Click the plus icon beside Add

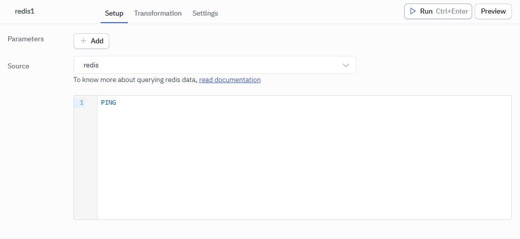pyautogui.click(x=84, y=41)
